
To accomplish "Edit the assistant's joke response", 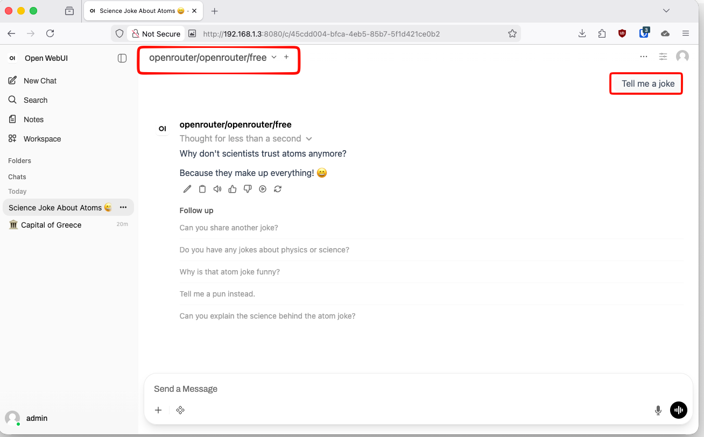I will pyautogui.click(x=187, y=189).
